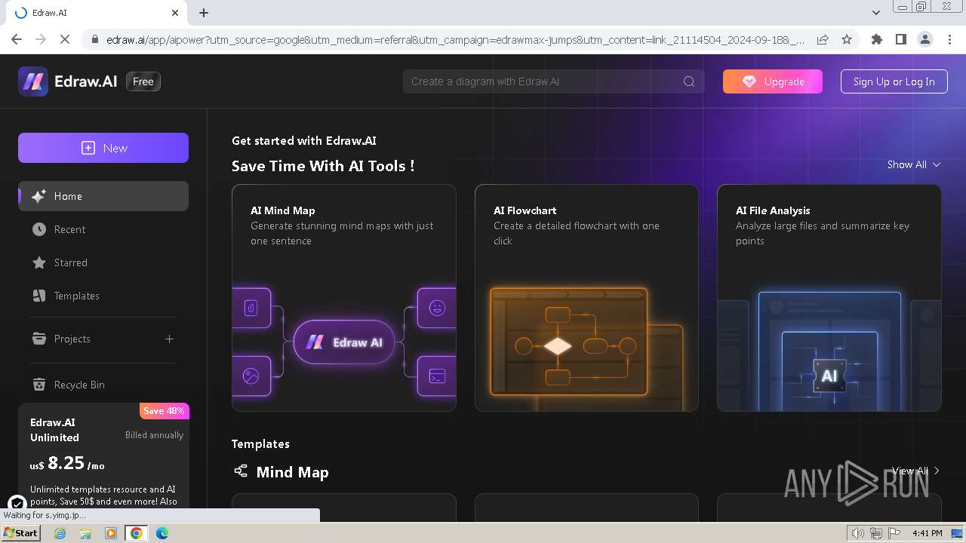Screen dimensions: 966x543
Task: Close the Edraw.AI browser tab
Action: pos(175,13)
